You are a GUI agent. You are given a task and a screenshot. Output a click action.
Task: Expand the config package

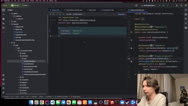(18, 53)
